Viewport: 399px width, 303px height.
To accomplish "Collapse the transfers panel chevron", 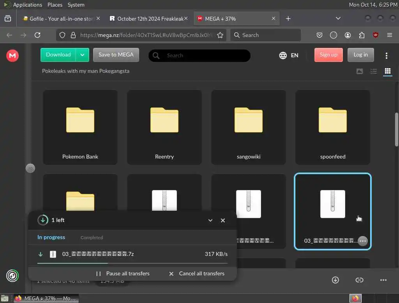I will (210, 220).
